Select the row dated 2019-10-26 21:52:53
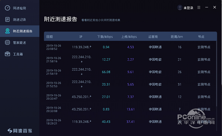 [130, 84]
